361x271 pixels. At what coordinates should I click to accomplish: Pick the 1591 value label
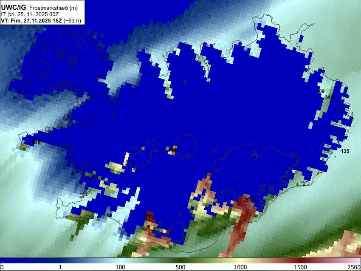coord(147,216)
